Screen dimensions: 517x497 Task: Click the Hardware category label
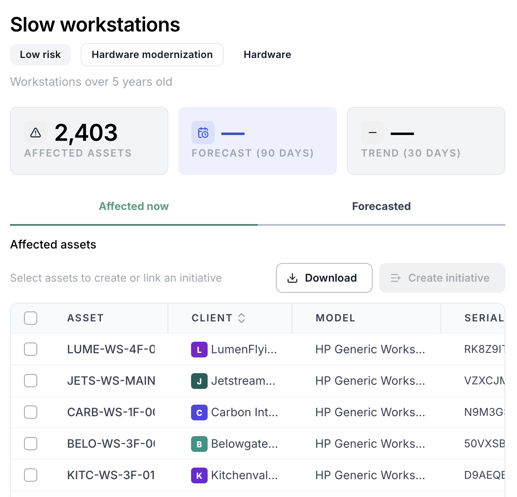(x=267, y=55)
